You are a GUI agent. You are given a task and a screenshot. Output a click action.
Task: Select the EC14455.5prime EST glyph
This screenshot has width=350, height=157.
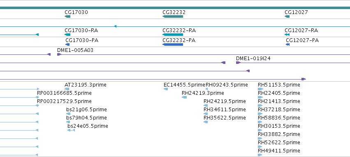click(166, 89)
